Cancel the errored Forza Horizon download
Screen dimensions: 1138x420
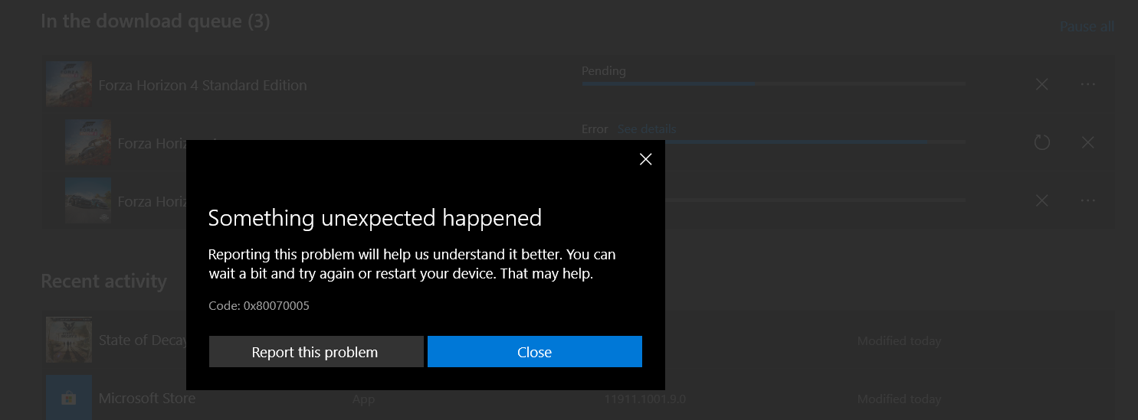click(x=1087, y=142)
